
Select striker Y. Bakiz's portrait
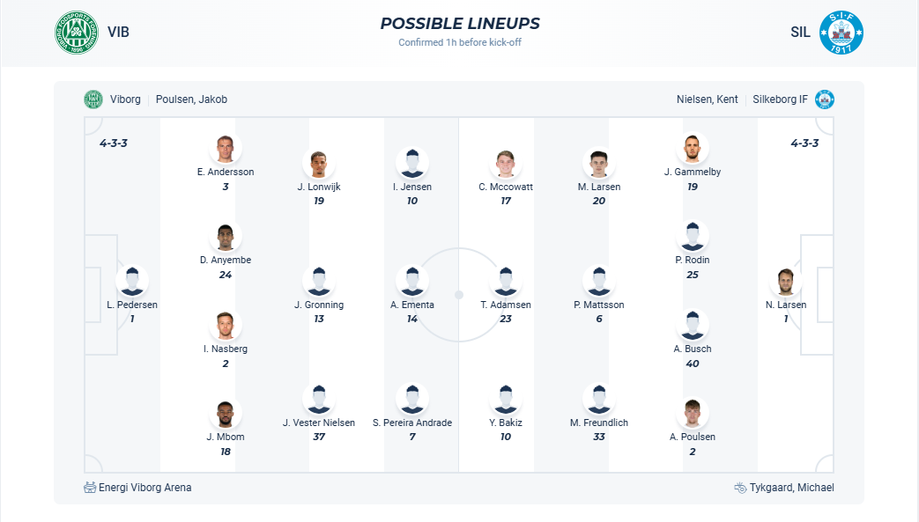click(506, 399)
